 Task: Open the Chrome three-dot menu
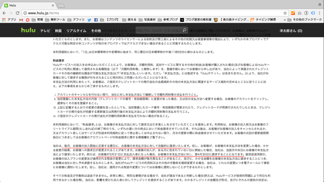point(320,13)
